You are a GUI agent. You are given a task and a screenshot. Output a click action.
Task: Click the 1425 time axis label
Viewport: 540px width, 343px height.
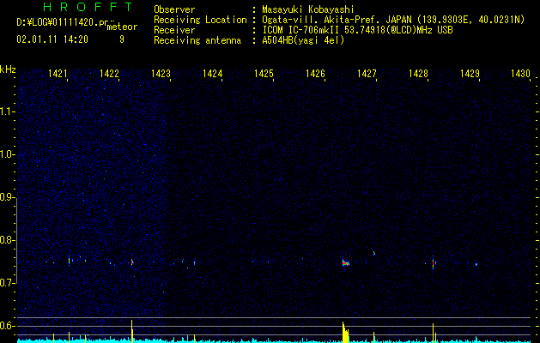[264, 74]
